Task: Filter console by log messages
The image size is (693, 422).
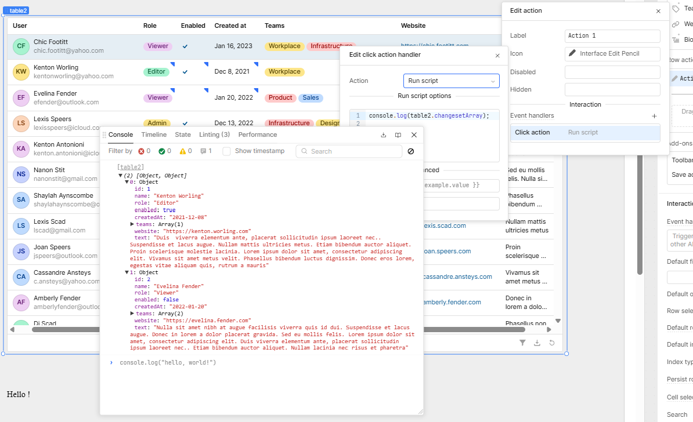Action: (x=206, y=151)
